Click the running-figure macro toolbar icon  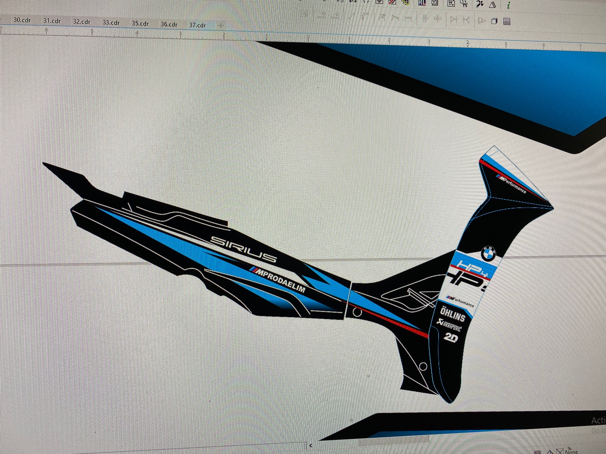click(x=480, y=4)
